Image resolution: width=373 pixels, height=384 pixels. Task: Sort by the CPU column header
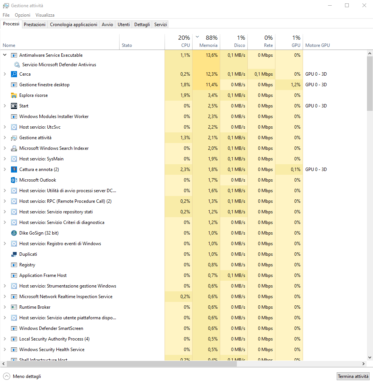point(179,41)
